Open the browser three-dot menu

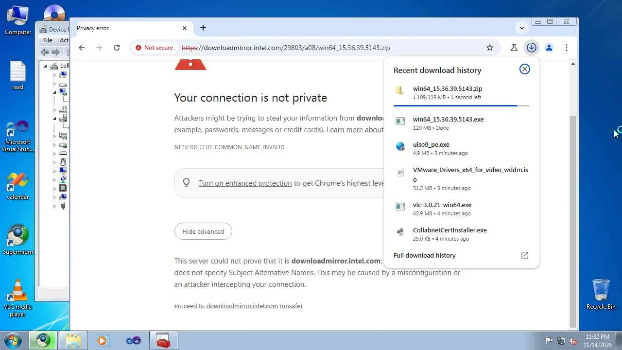point(567,48)
